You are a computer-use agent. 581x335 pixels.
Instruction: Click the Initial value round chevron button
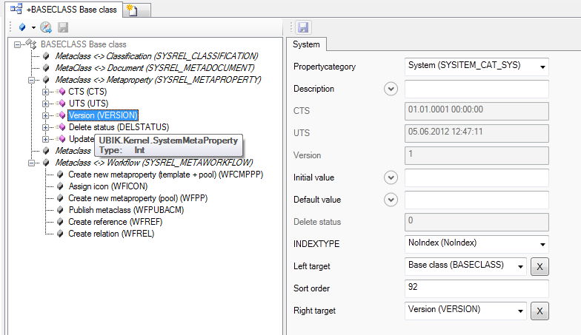coord(391,177)
